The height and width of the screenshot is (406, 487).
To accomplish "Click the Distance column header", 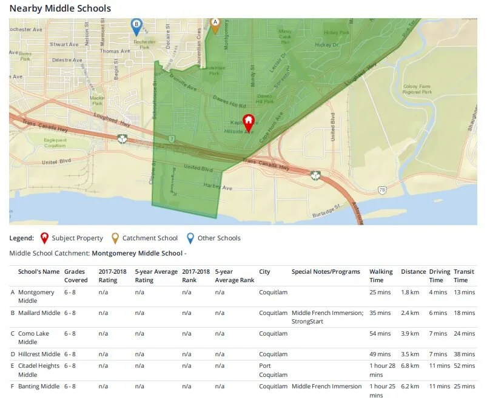I will (414, 271).
